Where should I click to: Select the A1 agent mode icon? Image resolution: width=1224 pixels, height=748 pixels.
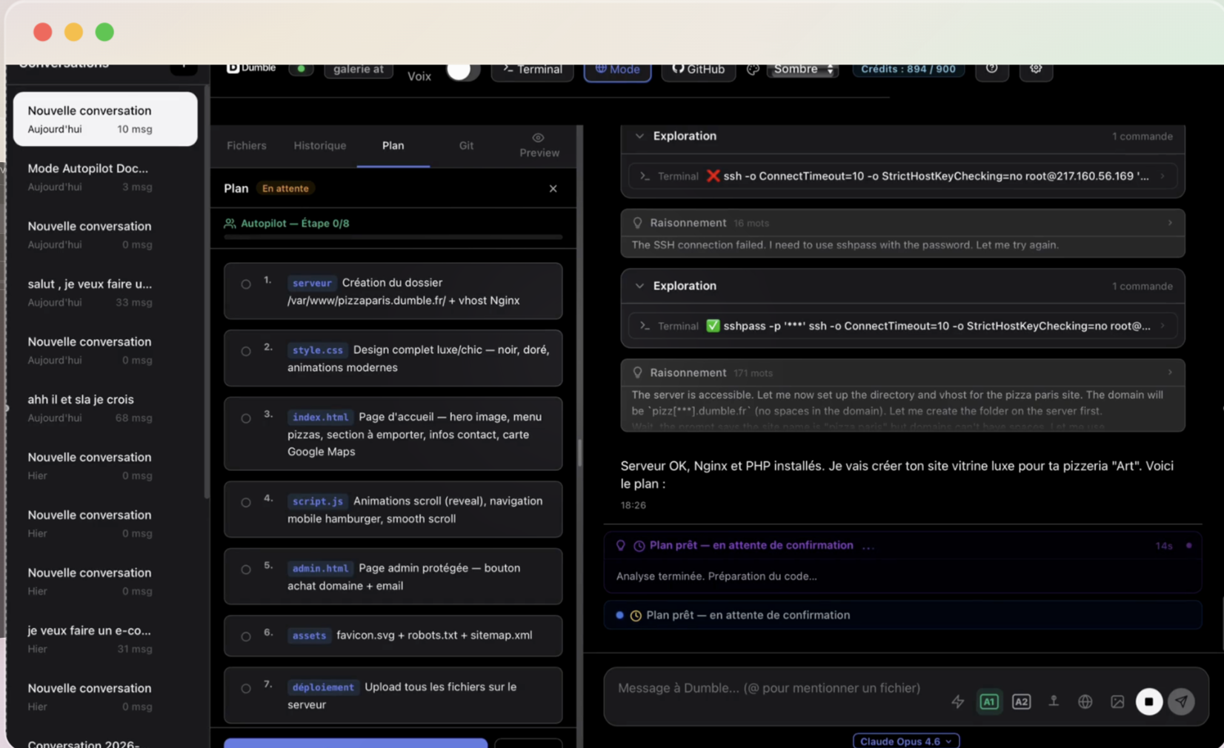point(989,701)
